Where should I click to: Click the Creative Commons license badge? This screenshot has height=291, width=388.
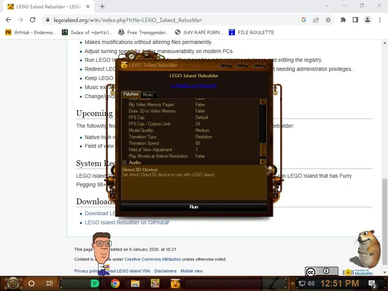point(321,272)
